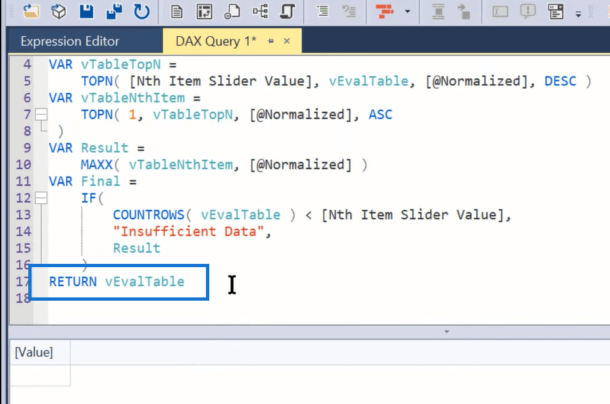Open model from file folder icon
Screen dimensions: 610x404
coord(31,11)
